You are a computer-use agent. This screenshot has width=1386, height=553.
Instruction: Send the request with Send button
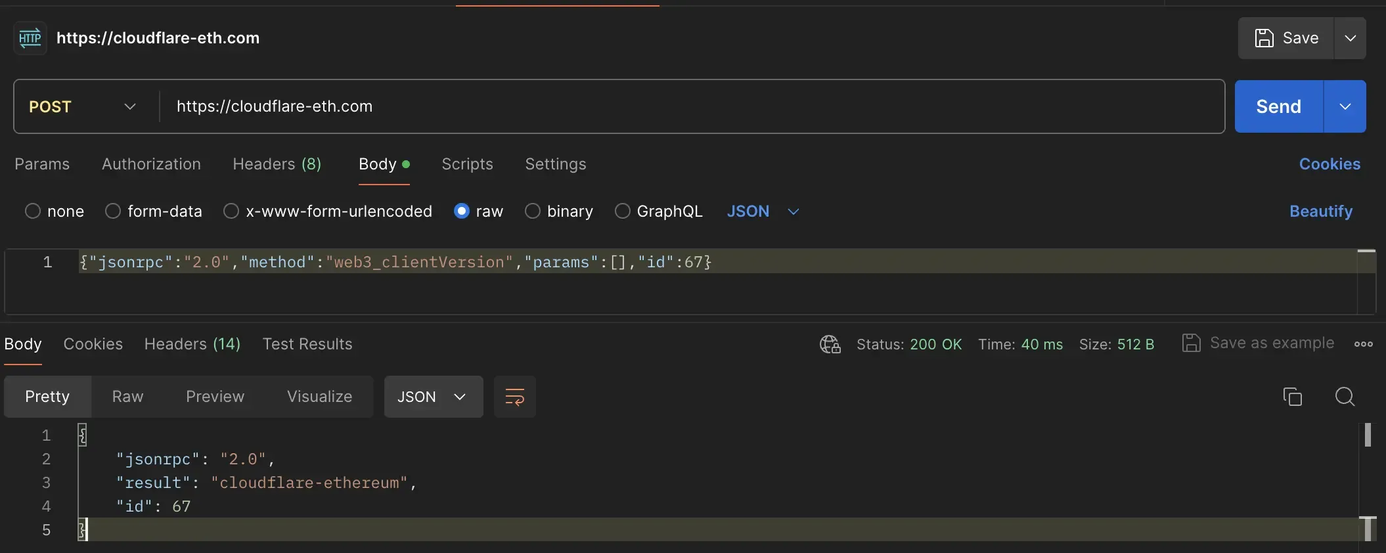click(x=1278, y=106)
